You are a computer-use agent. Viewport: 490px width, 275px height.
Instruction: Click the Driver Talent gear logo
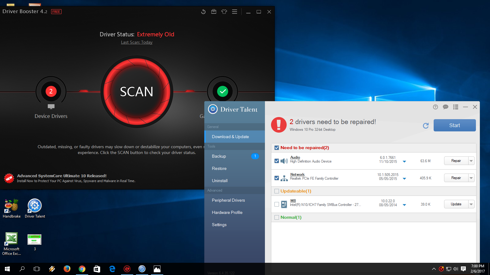click(x=213, y=109)
